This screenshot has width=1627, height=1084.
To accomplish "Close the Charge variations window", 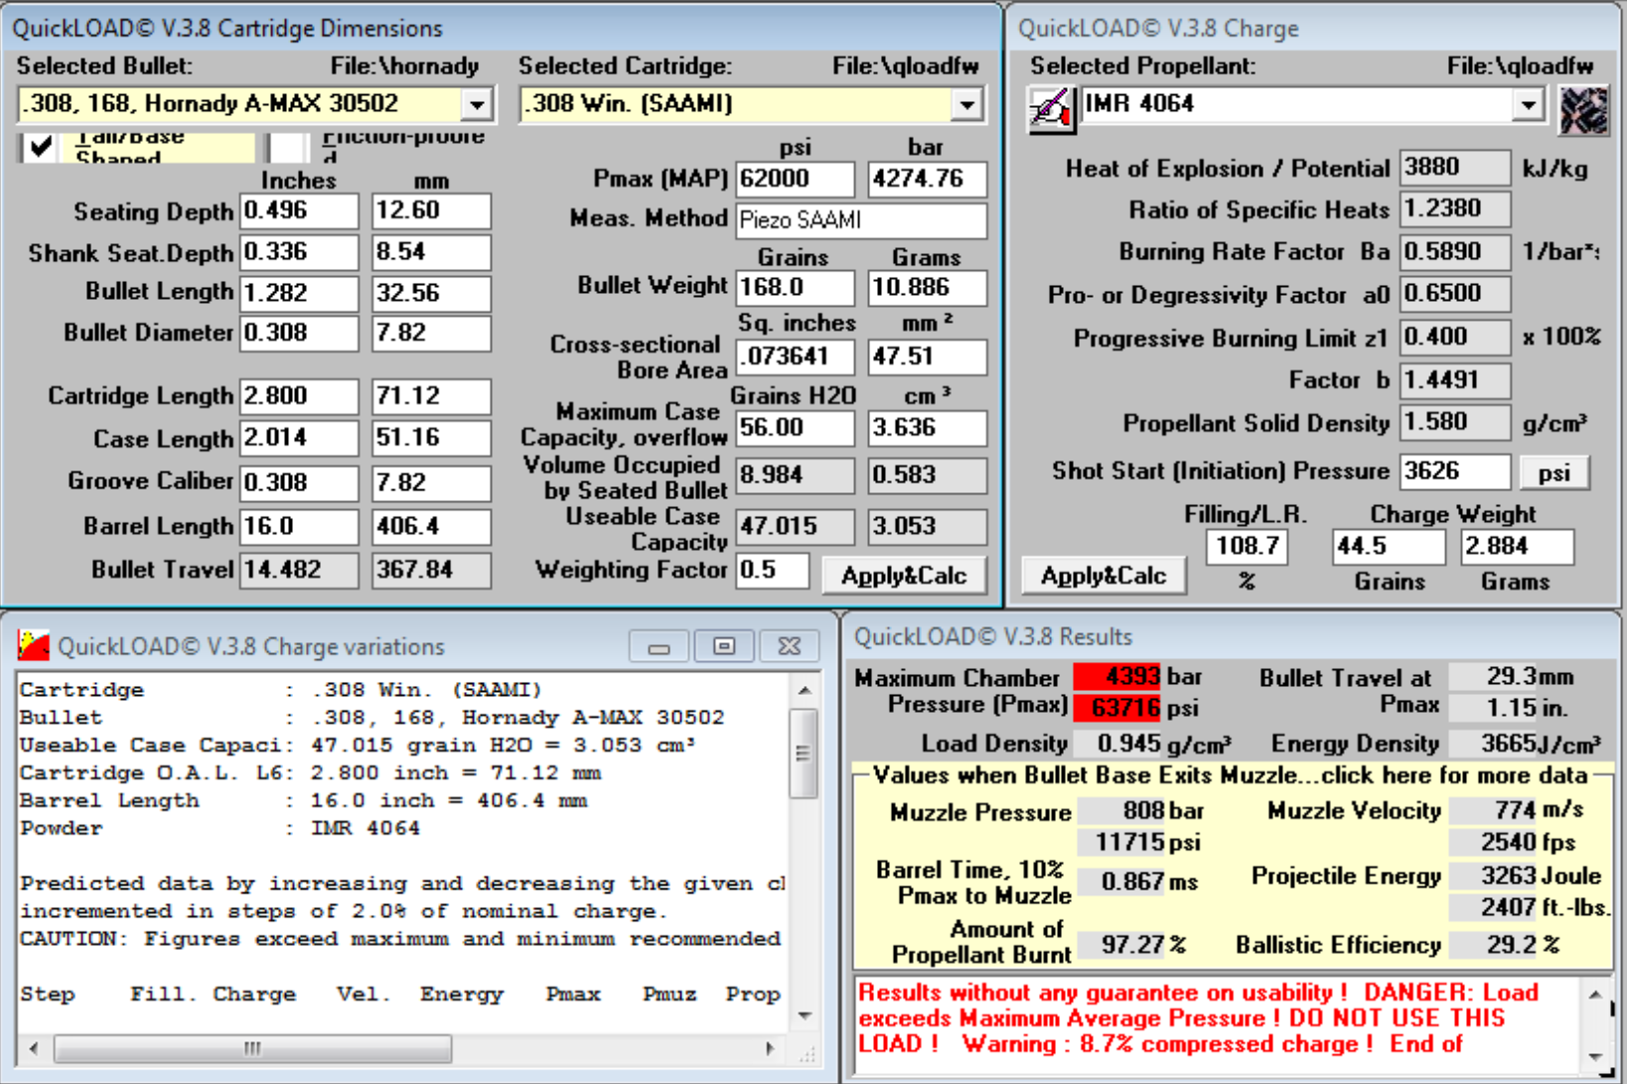I will tap(790, 647).
